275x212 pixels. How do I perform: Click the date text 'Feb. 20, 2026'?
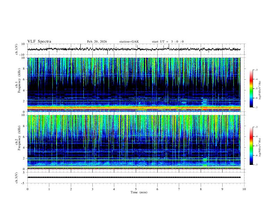97,42
